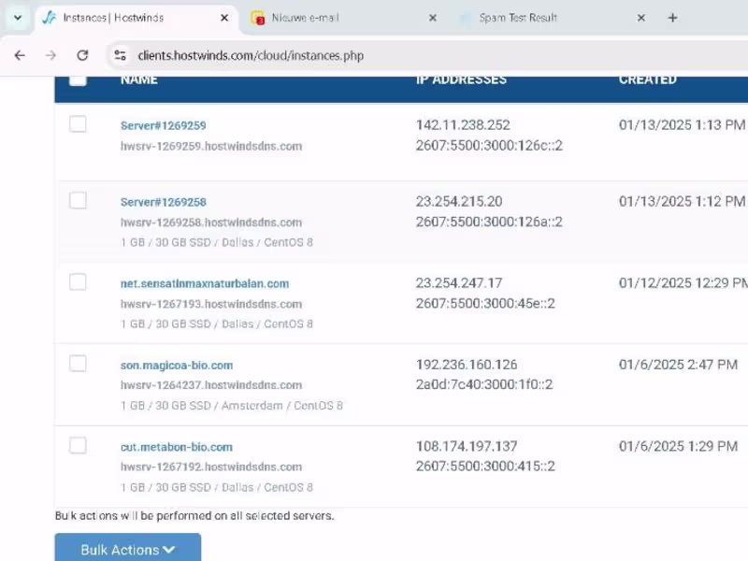Image resolution: width=748 pixels, height=561 pixels.
Task: Click the browser forward arrow
Action: (50, 55)
